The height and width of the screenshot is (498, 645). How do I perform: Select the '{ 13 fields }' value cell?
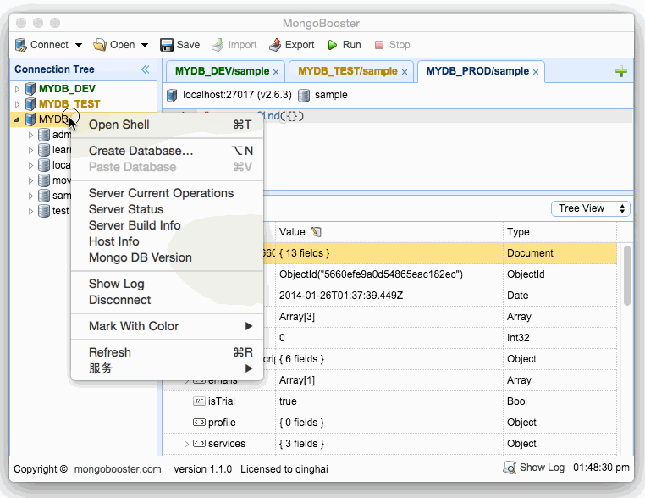pos(389,253)
